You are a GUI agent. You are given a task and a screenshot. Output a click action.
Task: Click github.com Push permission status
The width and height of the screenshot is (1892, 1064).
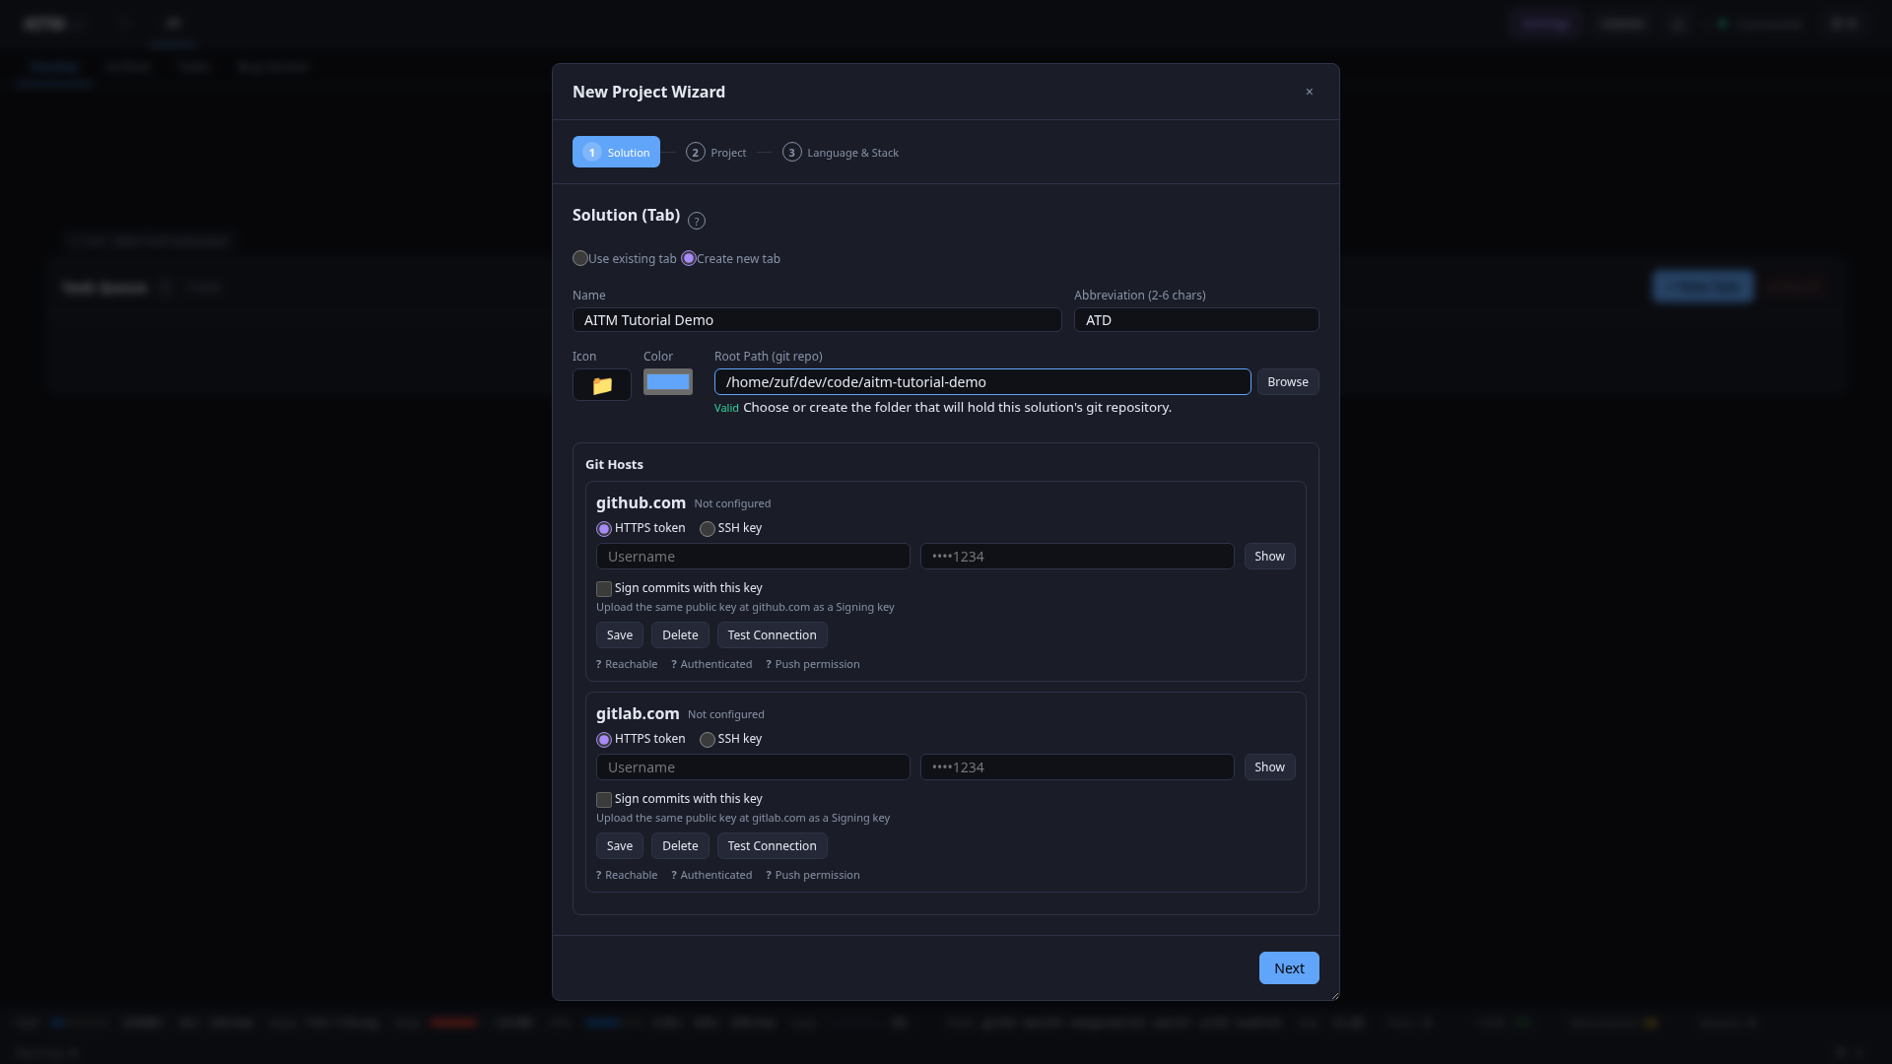pos(813,664)
